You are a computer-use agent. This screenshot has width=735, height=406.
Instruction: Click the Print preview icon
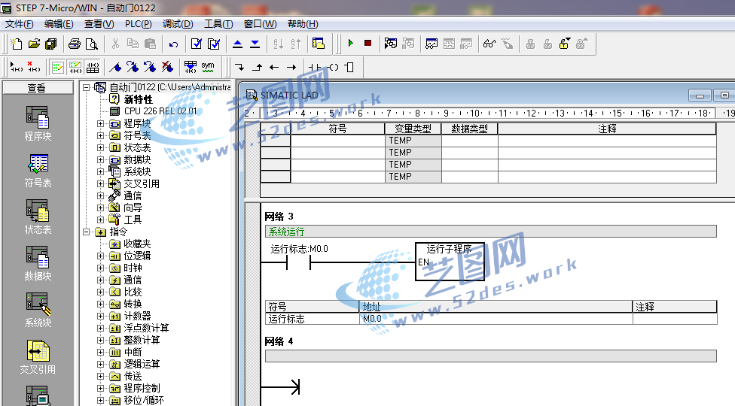(x=92, y=44)
